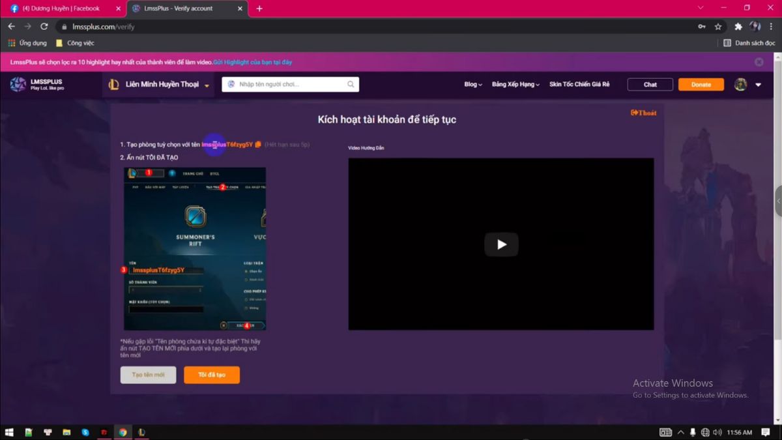Viewport: 782px width, 440px height.
Task: Bookmark this page with the star icon
Action: 718,27
